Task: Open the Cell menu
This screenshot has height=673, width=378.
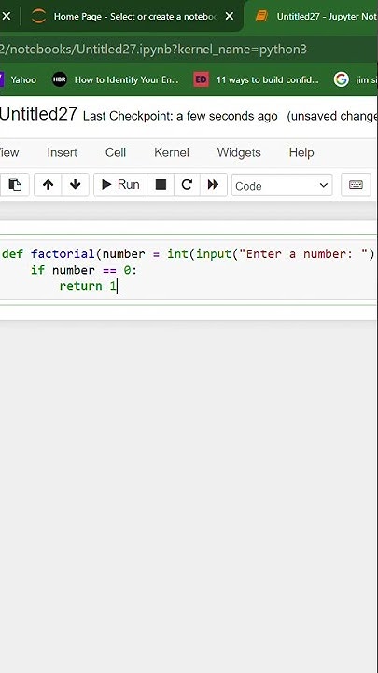Action: click(116, 152)
